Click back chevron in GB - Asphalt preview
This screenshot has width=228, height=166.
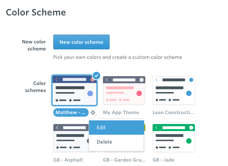(57, 128)
